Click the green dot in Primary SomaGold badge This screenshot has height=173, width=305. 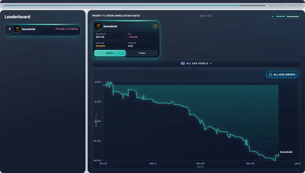pyautogui.click(x=273, y=17)
